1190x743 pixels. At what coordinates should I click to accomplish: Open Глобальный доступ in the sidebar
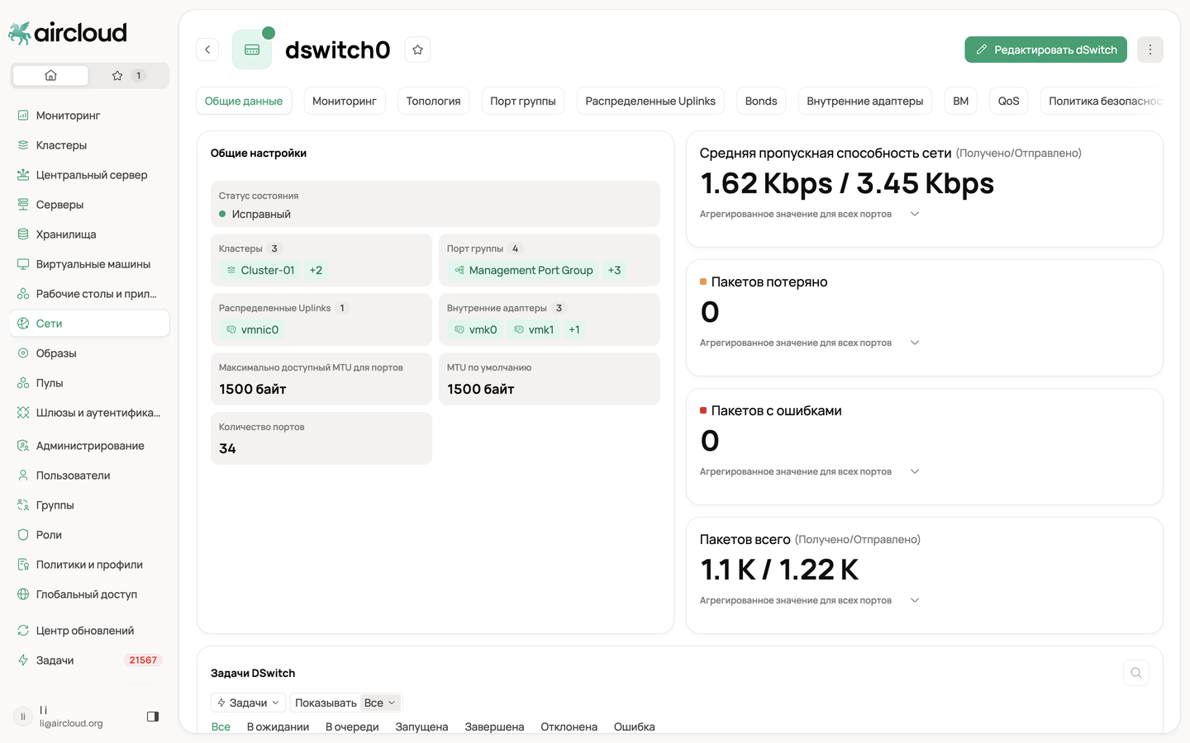pos(89,594)
